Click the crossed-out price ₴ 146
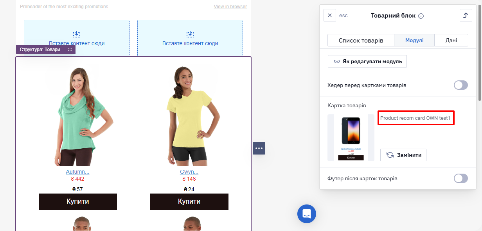 [x=189, y=179]
